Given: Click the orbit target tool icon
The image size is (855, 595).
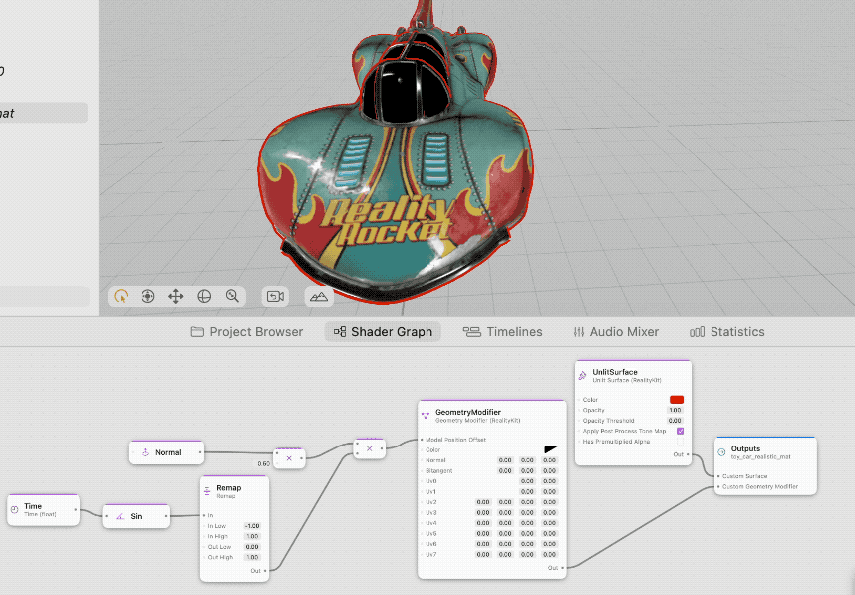Looking at the screenshot, I should [147, 296].
